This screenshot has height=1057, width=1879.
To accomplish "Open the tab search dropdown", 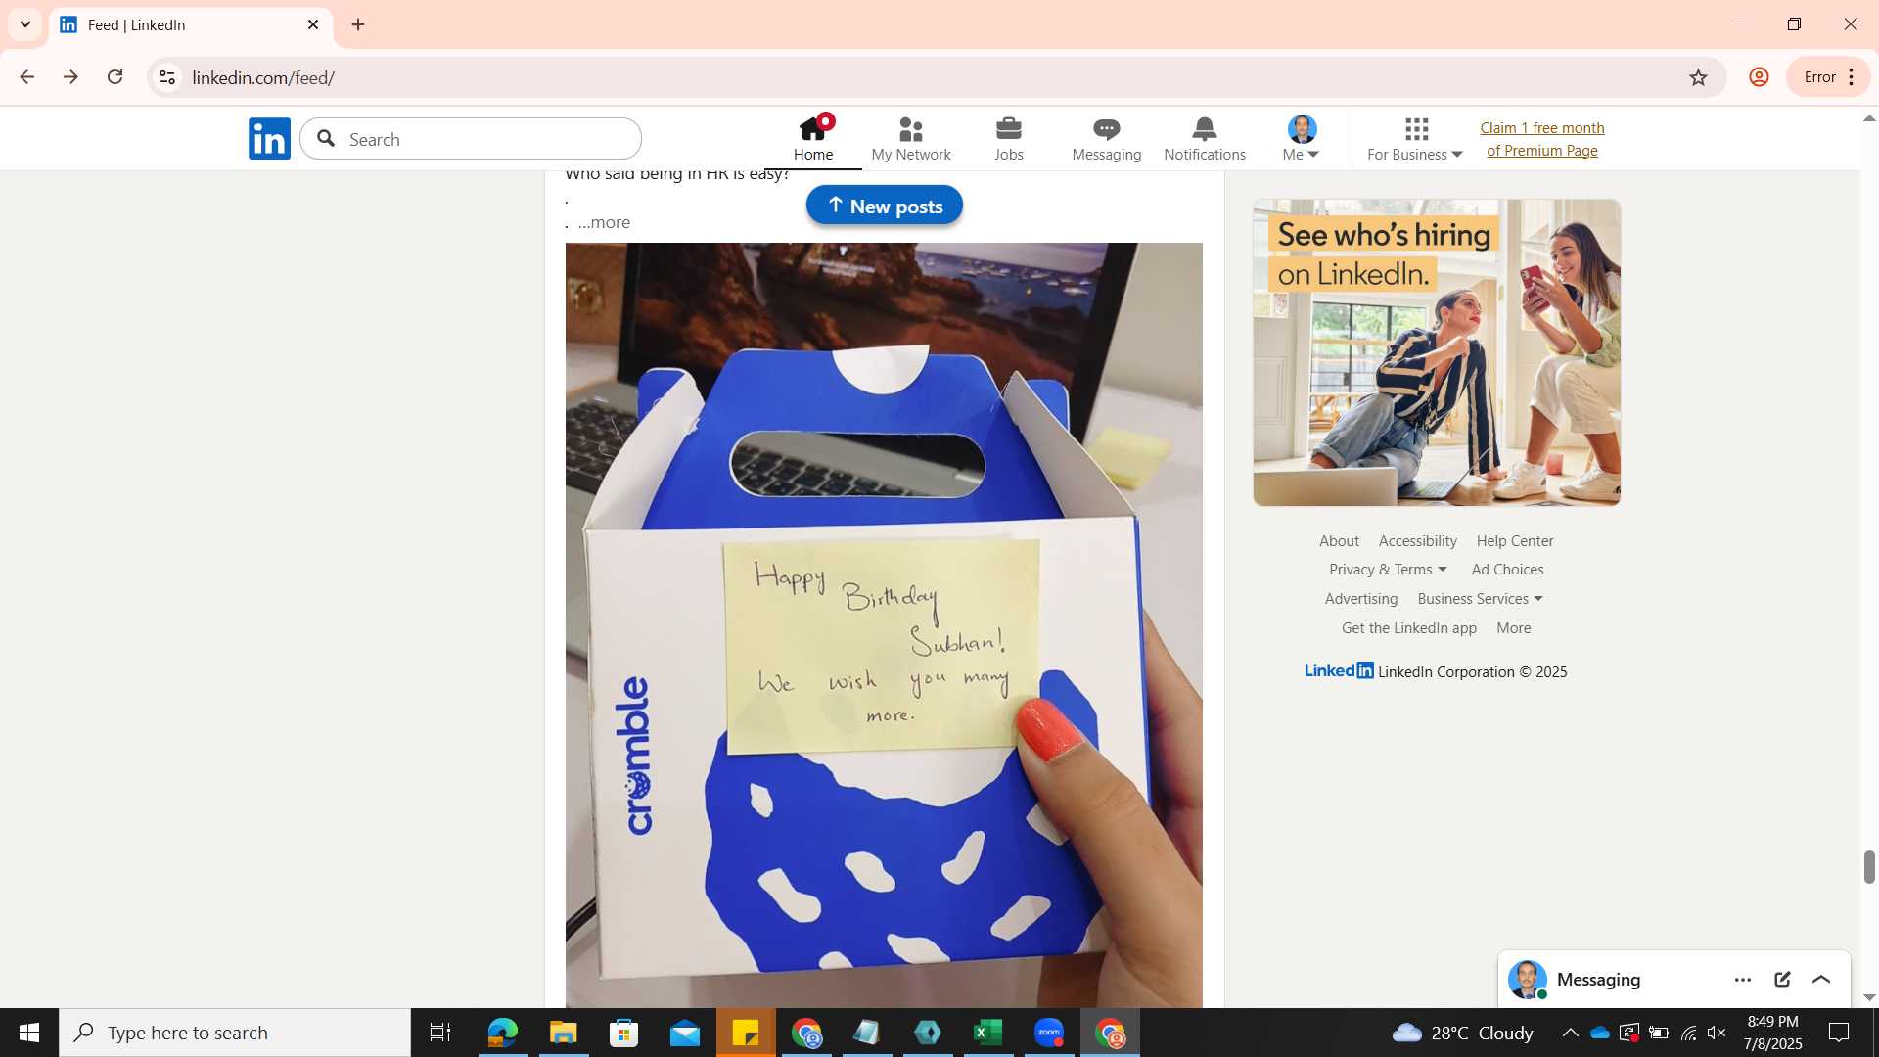I will click(25, 25).
